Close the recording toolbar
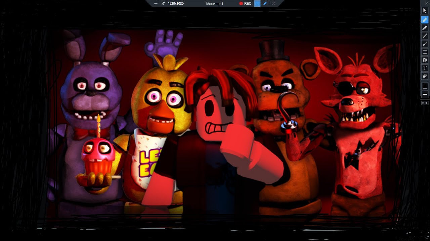This screenshot has width=430, height=241. coord(274,3)
